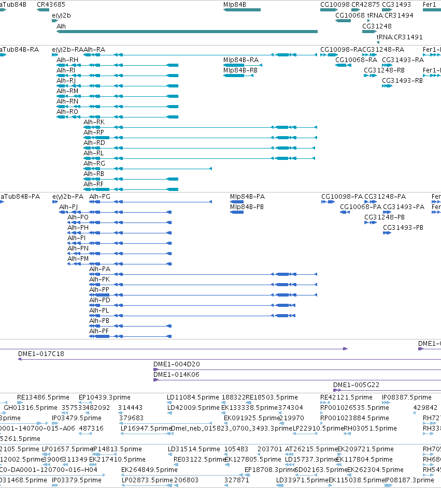Select the CG31248-RB transcript label
Screen dimensions: 441x488
(x=385, y=70)
